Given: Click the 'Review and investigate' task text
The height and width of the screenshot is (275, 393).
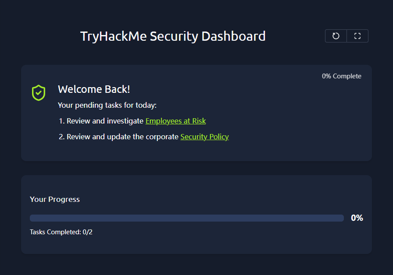Looking at the screenshot, I should tap(105, 121).
